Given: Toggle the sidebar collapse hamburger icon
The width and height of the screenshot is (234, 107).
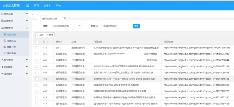Looking at the screenshot, I should 27,6.
